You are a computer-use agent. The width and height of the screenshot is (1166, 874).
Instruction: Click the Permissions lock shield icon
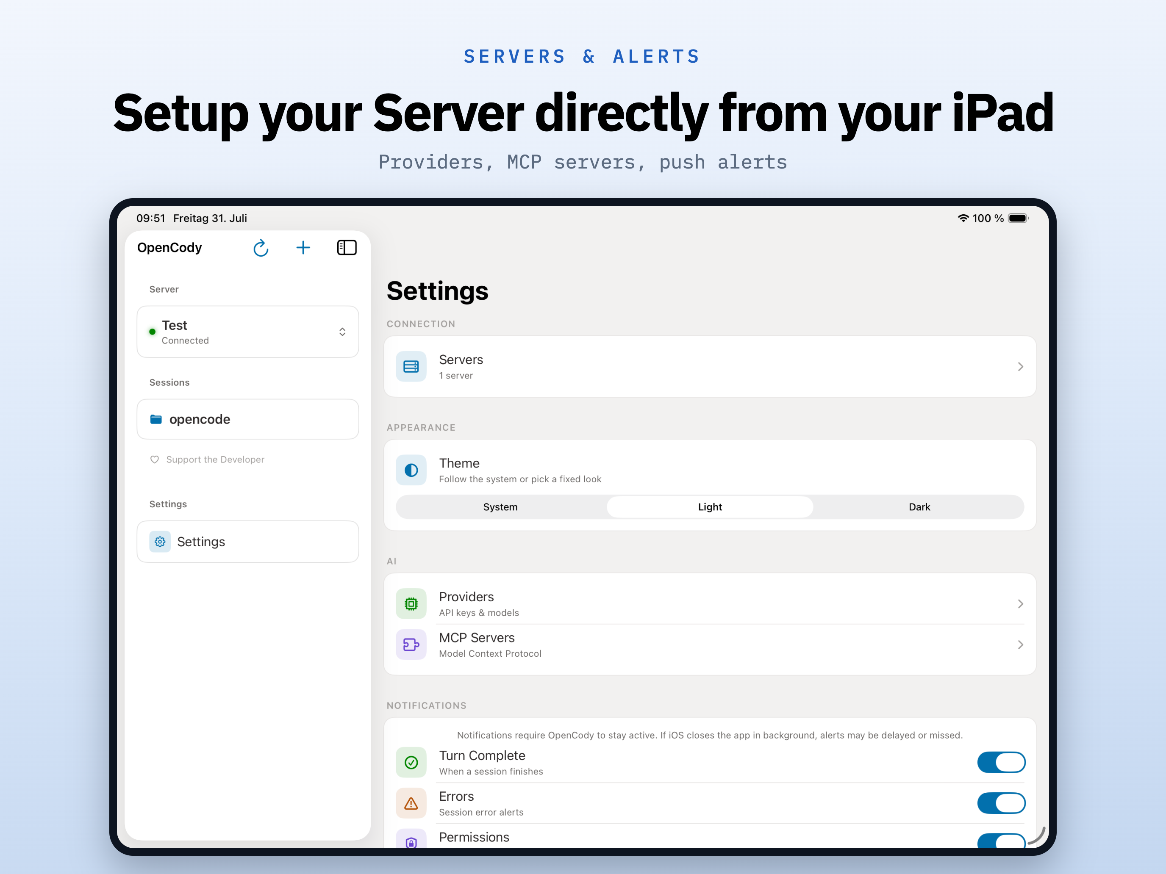pyautogui.click(x=411, y=839)
